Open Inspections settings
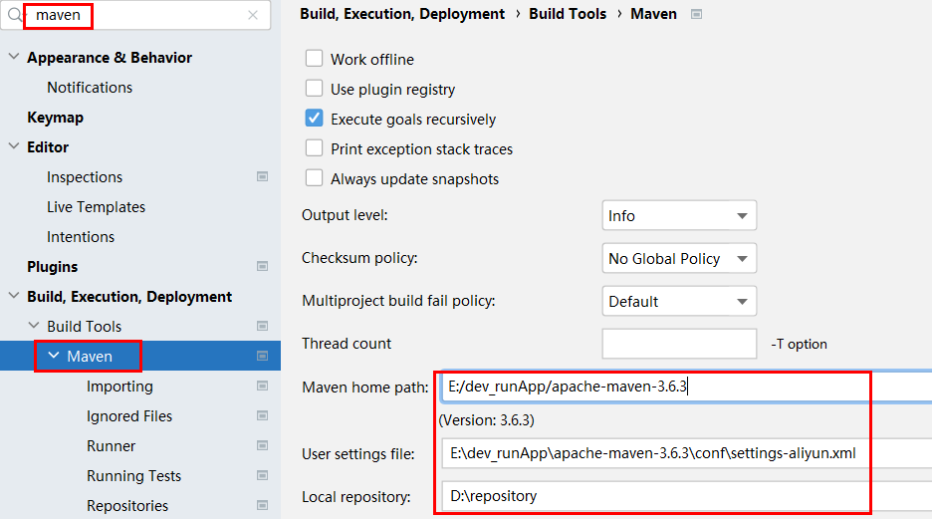Viewport: 932px width, 519px height. coord(85,177)
